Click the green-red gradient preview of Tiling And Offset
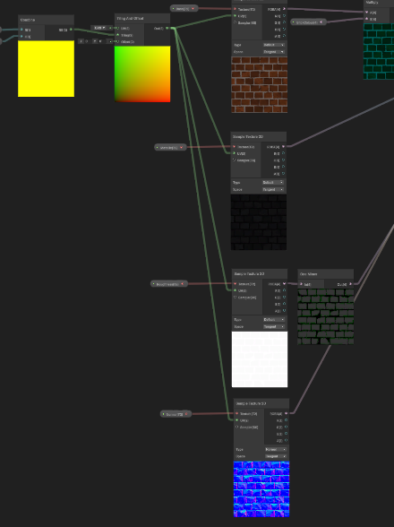394x527 pixels. (x=142, y=73)
